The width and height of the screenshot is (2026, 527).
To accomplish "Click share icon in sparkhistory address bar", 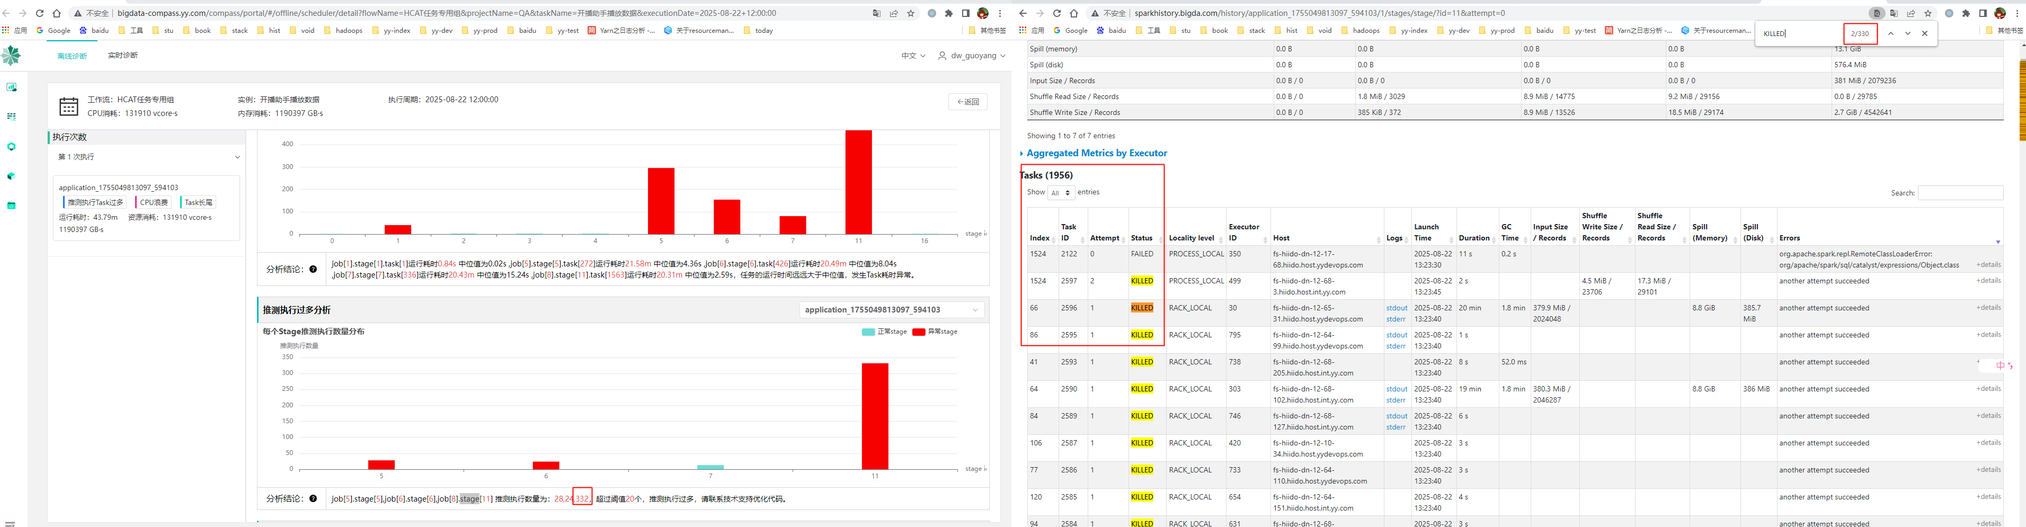I will (1911, 13).
